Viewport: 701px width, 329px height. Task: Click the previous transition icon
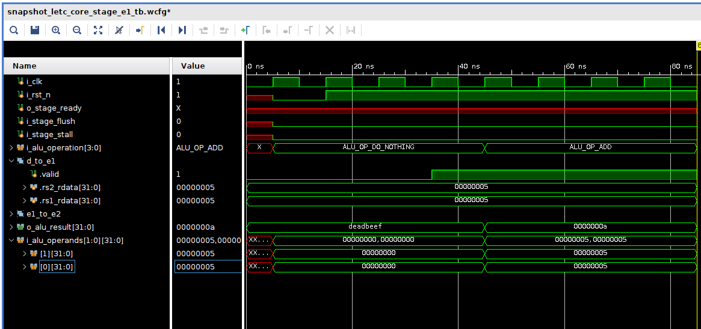(203, 30)
